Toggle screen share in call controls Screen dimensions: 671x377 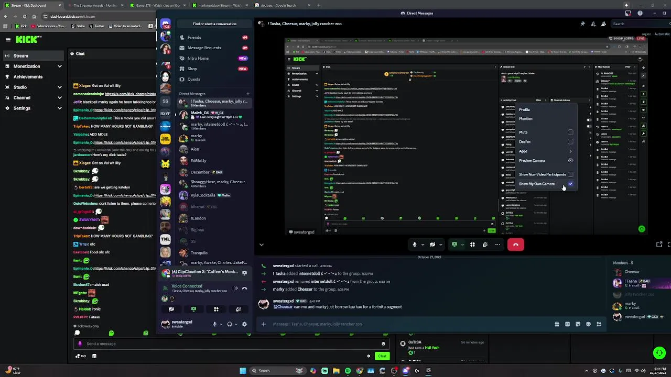[454, 245]
